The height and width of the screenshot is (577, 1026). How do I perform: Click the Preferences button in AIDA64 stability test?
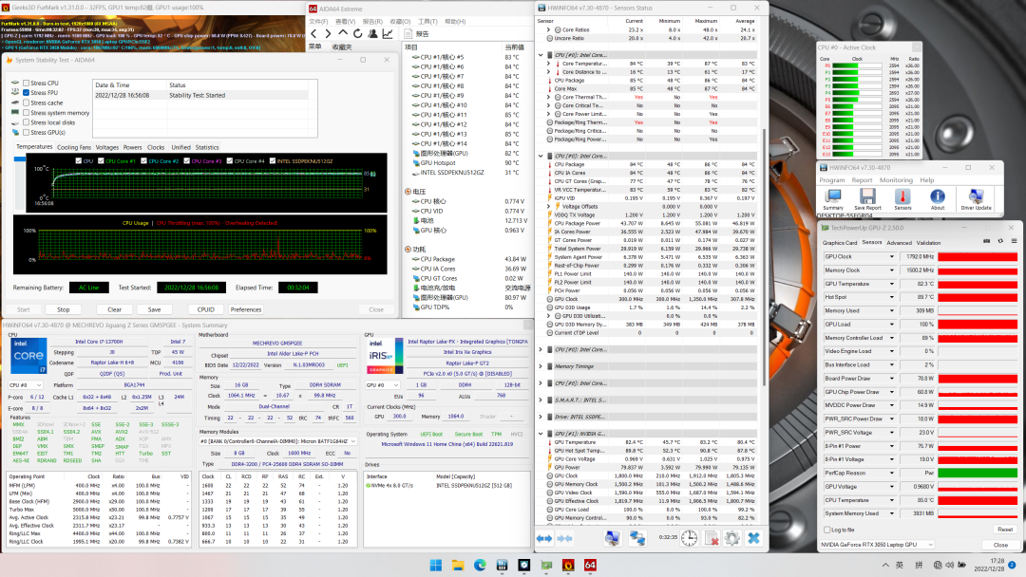(245, 309)
